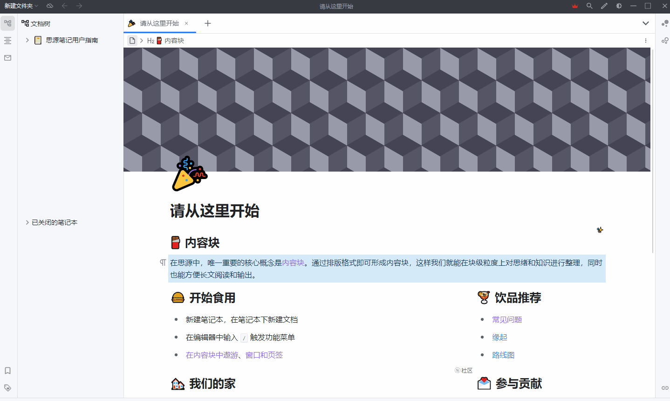
Task: Click the red crown membership icon
Action: pos(574,6)
